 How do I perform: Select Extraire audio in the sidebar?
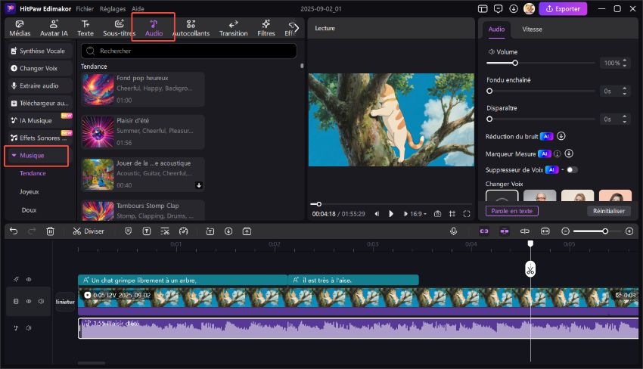point(39,85)
